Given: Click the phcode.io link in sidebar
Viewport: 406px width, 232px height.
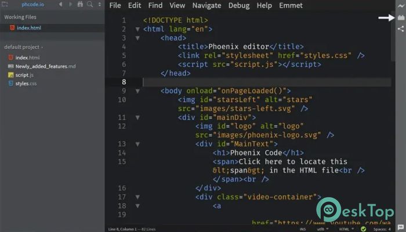Looking at the screenshot, I should click(32, 5).
